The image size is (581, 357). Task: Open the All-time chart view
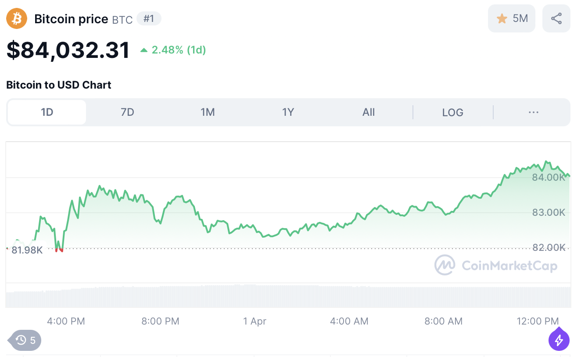pos(368,112)
